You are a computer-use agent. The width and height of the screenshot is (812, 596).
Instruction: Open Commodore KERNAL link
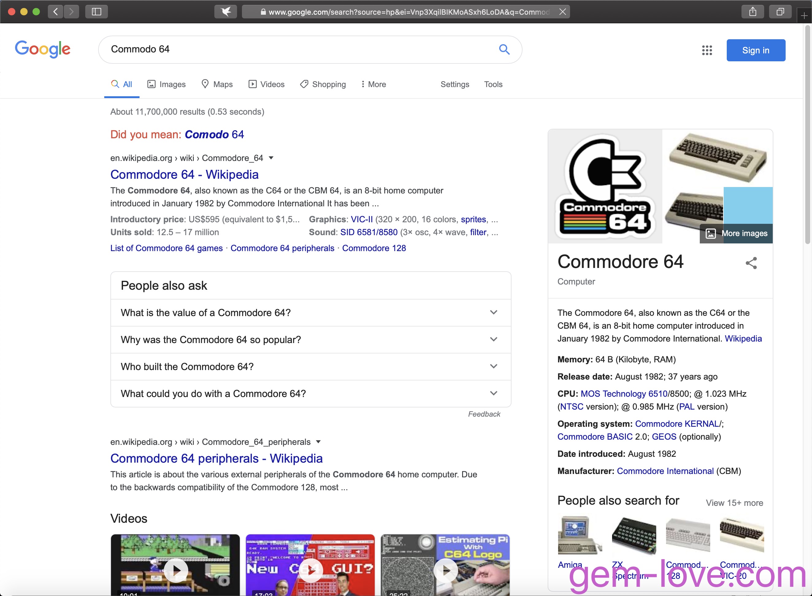tap(677, 424)
